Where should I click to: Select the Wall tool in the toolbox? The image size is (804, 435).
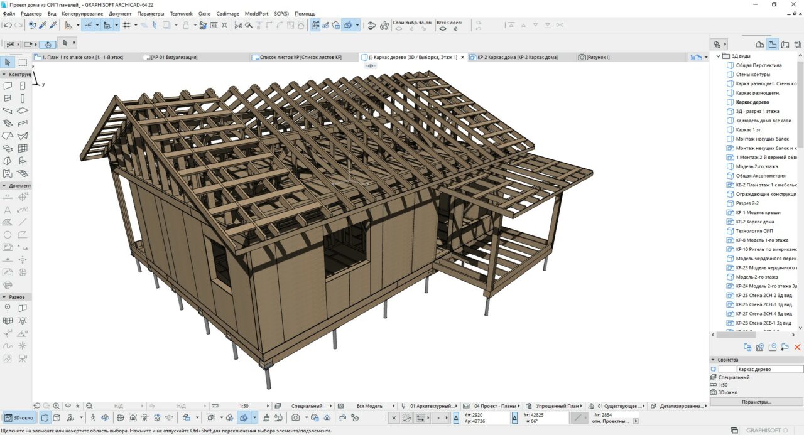click(8, 85)
